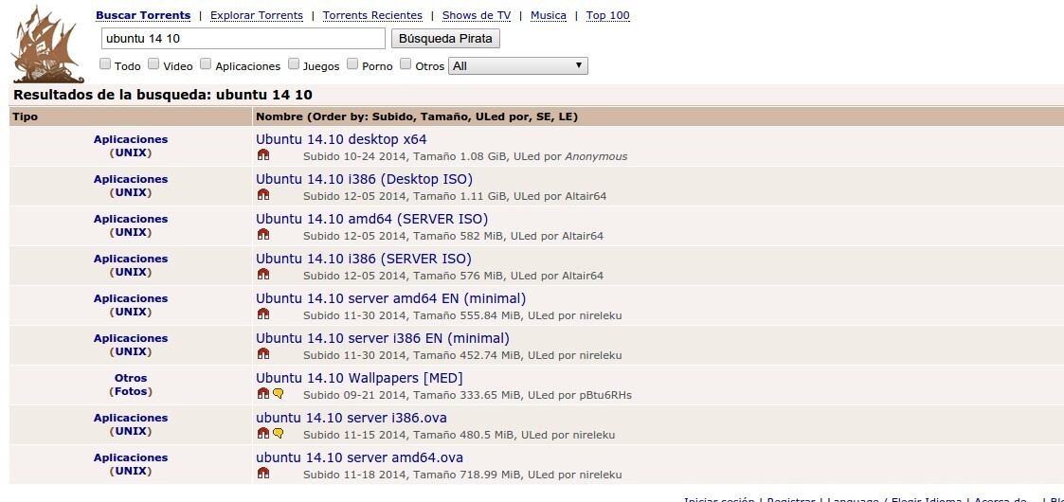1064x502 pixels.
Task: Open Ubuntu 14.10 server amd64 EN (minimal)
Action: (391, 298)
